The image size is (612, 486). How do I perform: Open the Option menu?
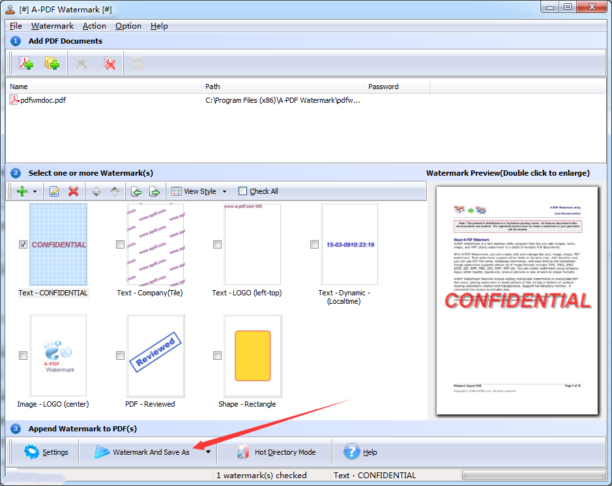click(x=128, y=26)
